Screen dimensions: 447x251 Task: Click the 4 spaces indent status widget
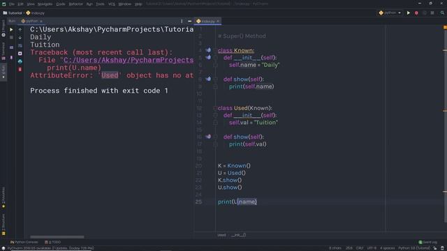(388, 248)
